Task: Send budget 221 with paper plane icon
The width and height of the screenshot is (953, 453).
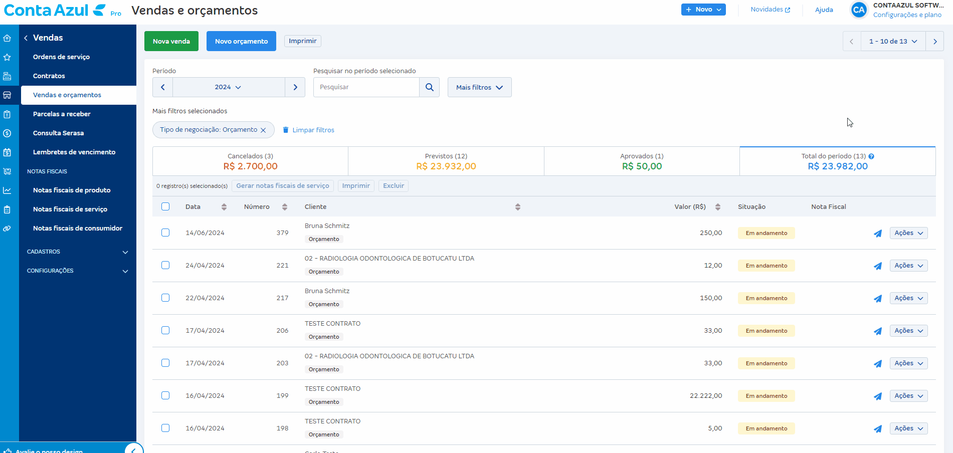Action: click(x=878, y=266)
